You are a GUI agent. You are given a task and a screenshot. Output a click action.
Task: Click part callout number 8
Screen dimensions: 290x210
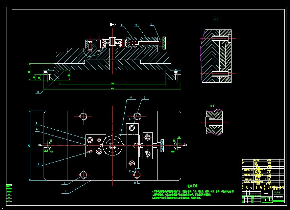tap(38, 92)
